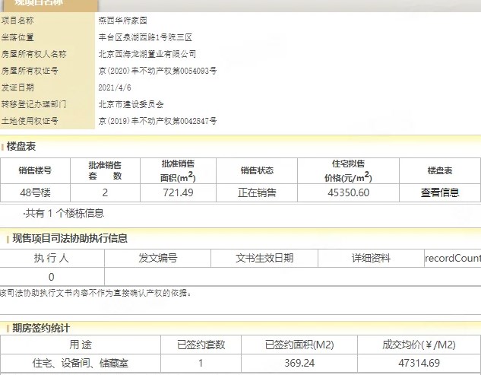Select the average deal price 47314.69
This screenshot has width=481, height=375.
click(x=419, y=364)
